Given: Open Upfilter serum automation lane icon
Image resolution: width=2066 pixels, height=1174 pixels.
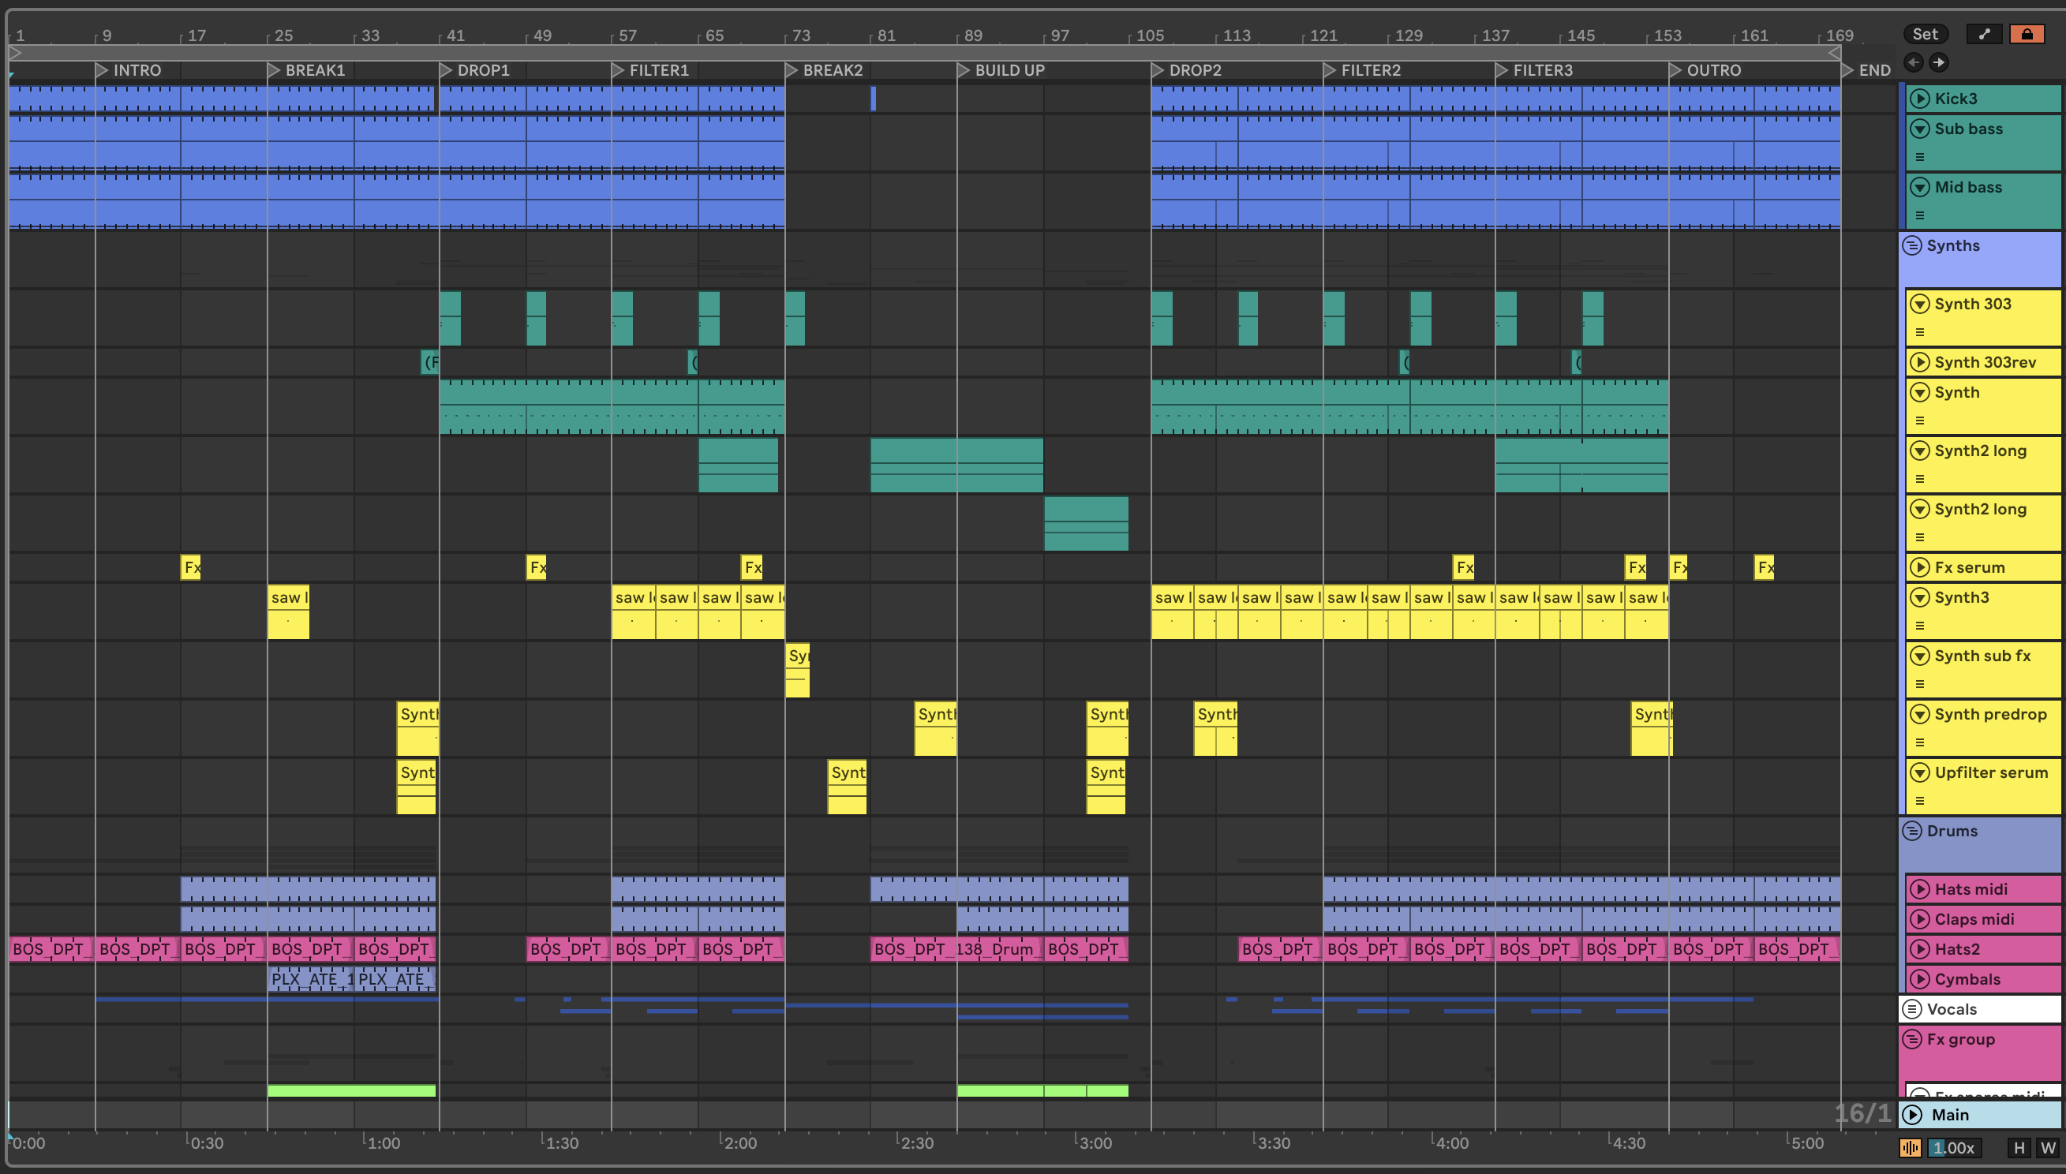Looking at the screenshot, I should coord(1919,801).
